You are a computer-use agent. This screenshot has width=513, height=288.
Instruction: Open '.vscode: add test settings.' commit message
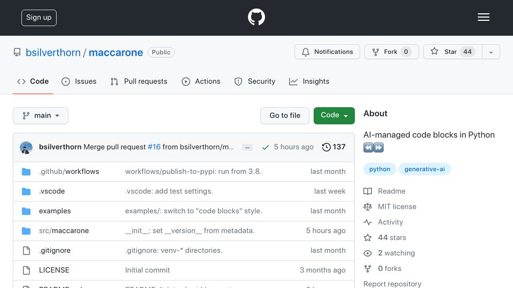[169, 191]
